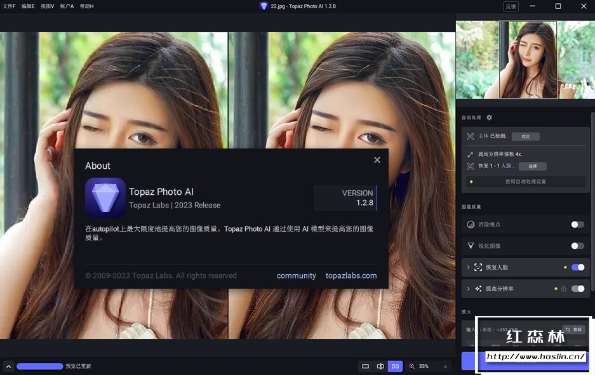
Task: Click the 优化 button next to 主体
Action: (x=525, y=136)
